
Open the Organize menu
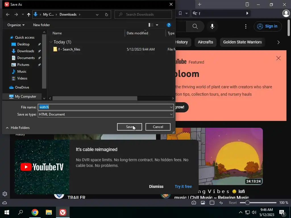pyautogui.click(x=16, y=25)
